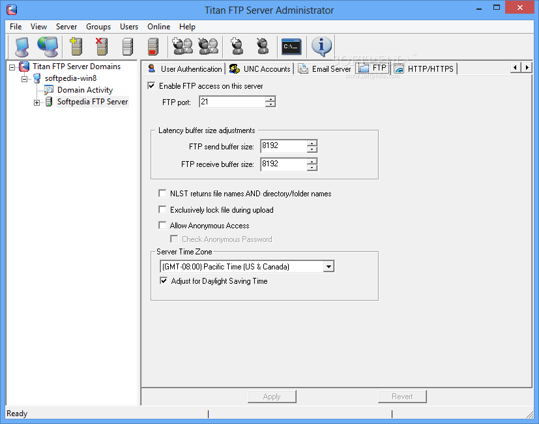Click the Apply button
Viewport: 539px width, 424px height.
[x=272, y=397]
